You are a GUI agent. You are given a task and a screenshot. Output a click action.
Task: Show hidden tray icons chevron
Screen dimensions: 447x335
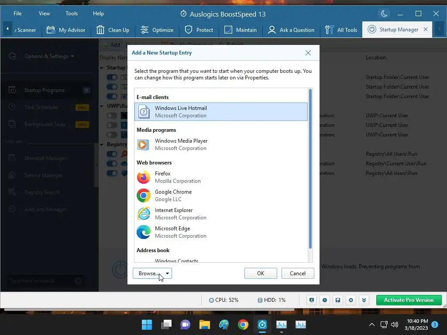tap(372, 325)
